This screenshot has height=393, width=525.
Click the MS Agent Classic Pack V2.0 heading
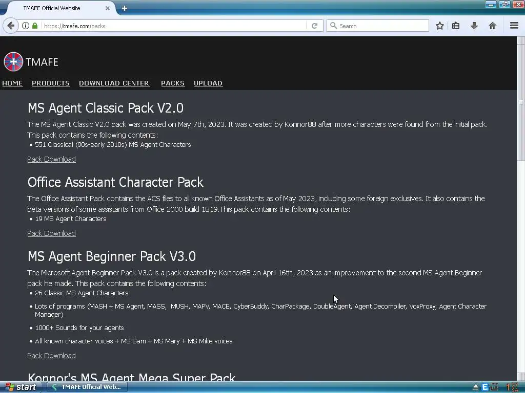106,108
